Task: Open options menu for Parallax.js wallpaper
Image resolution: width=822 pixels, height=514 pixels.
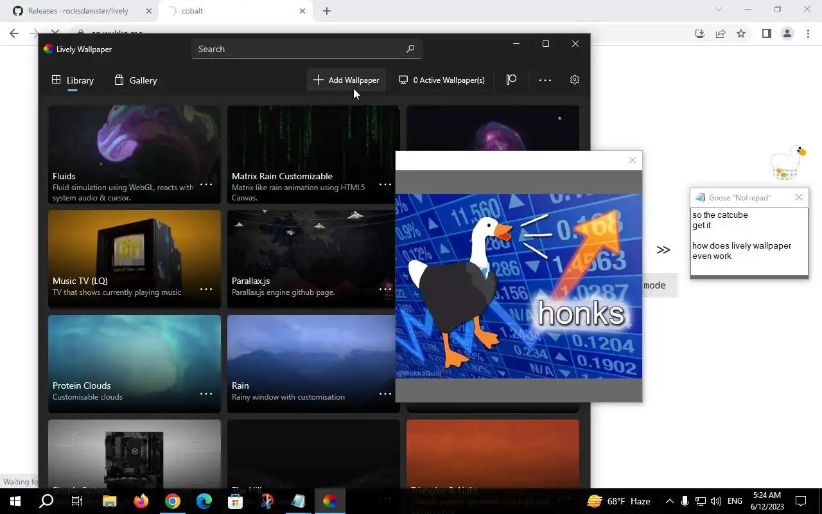Action: (x=385, y=289)
